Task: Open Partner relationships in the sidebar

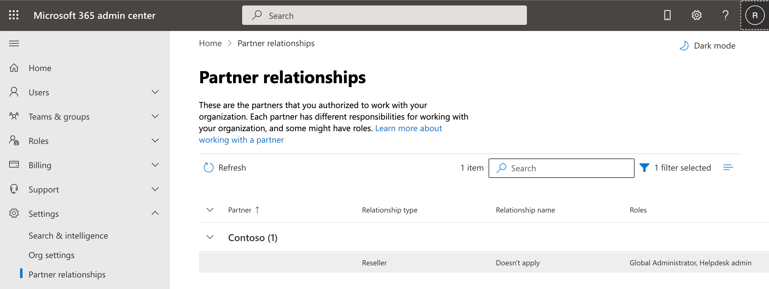Action: [67, 274]
